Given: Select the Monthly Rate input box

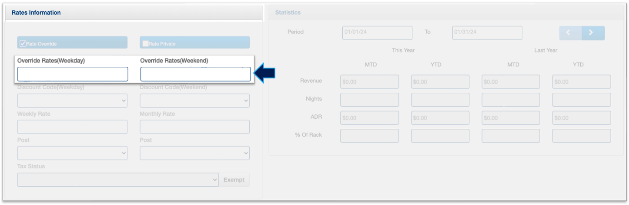Looking at the screenshot, I should 194,127.
